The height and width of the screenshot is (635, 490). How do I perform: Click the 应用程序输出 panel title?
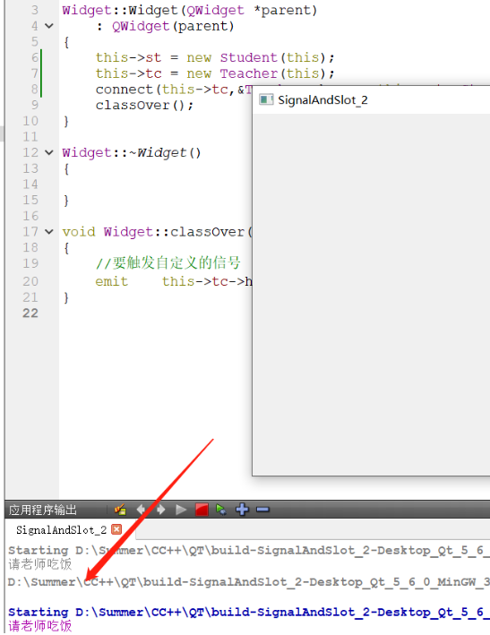[42, 510]
